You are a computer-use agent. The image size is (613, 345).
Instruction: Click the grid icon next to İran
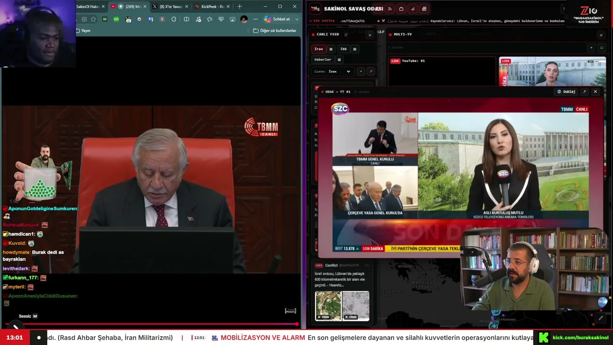tap(330, 49)
